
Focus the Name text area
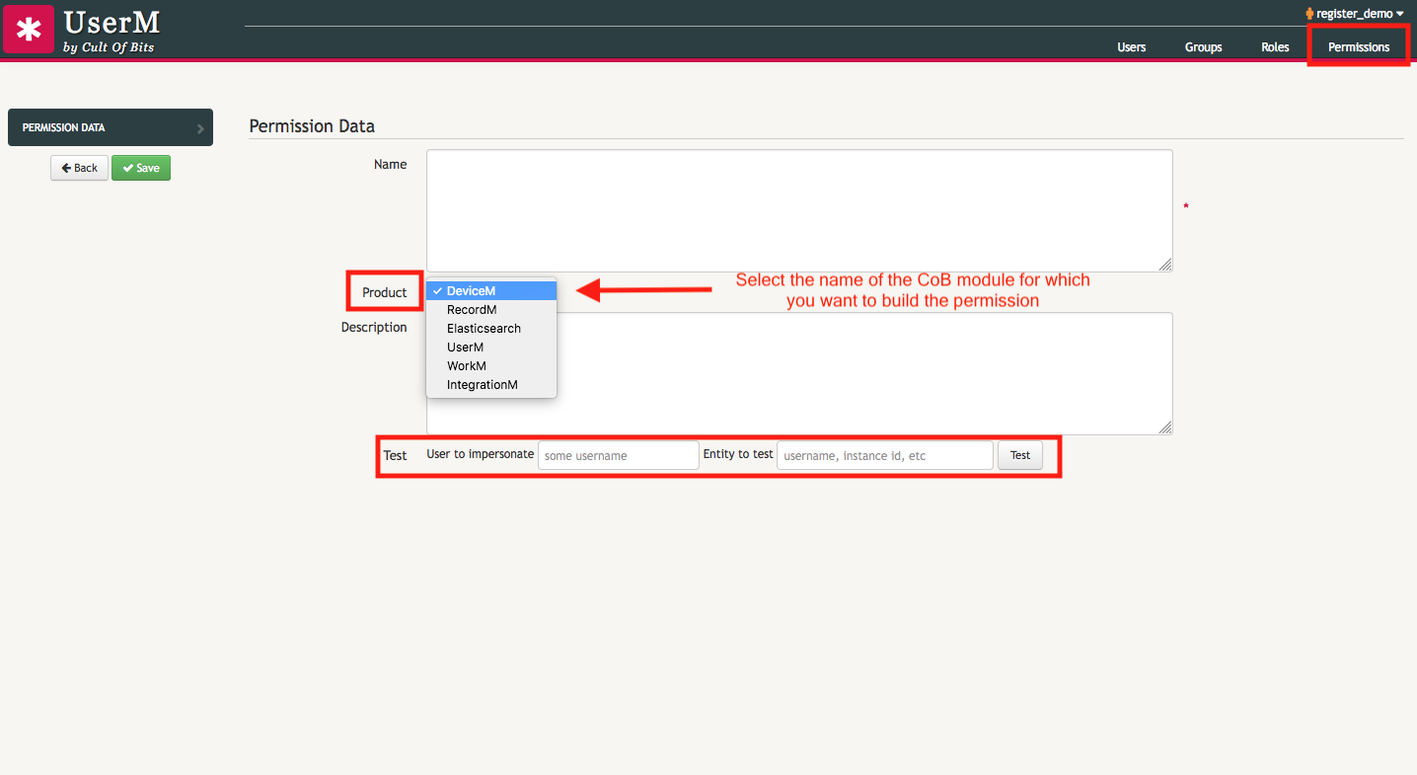pyautogui.click(x=799, y=210)
